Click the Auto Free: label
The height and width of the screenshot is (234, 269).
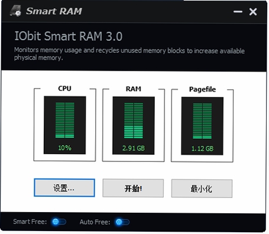tap(95, 222)
